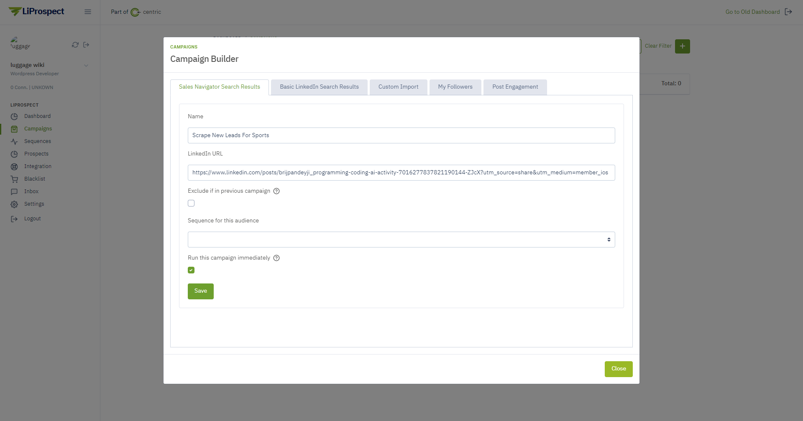
Task: Click the Inbox message icon
Action: click(14, 192)
